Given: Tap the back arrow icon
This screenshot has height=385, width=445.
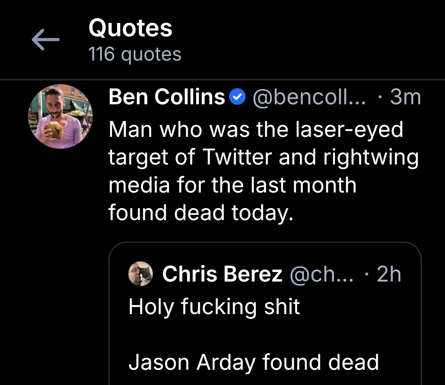Looking at the screenshot, I should (x=45, y=40).
